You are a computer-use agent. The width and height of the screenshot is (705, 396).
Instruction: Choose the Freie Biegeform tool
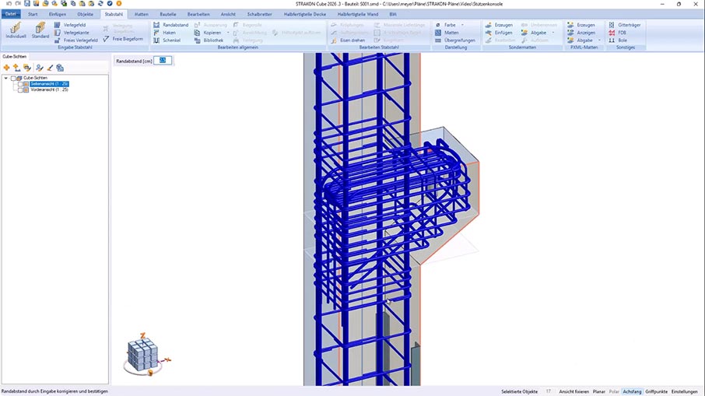(x=123, y=39)
